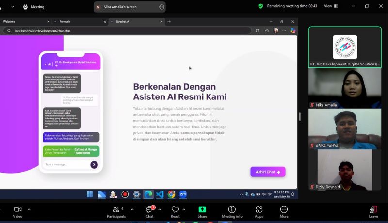
Task: Click the Video camera icon
Action: coord(17,209)
